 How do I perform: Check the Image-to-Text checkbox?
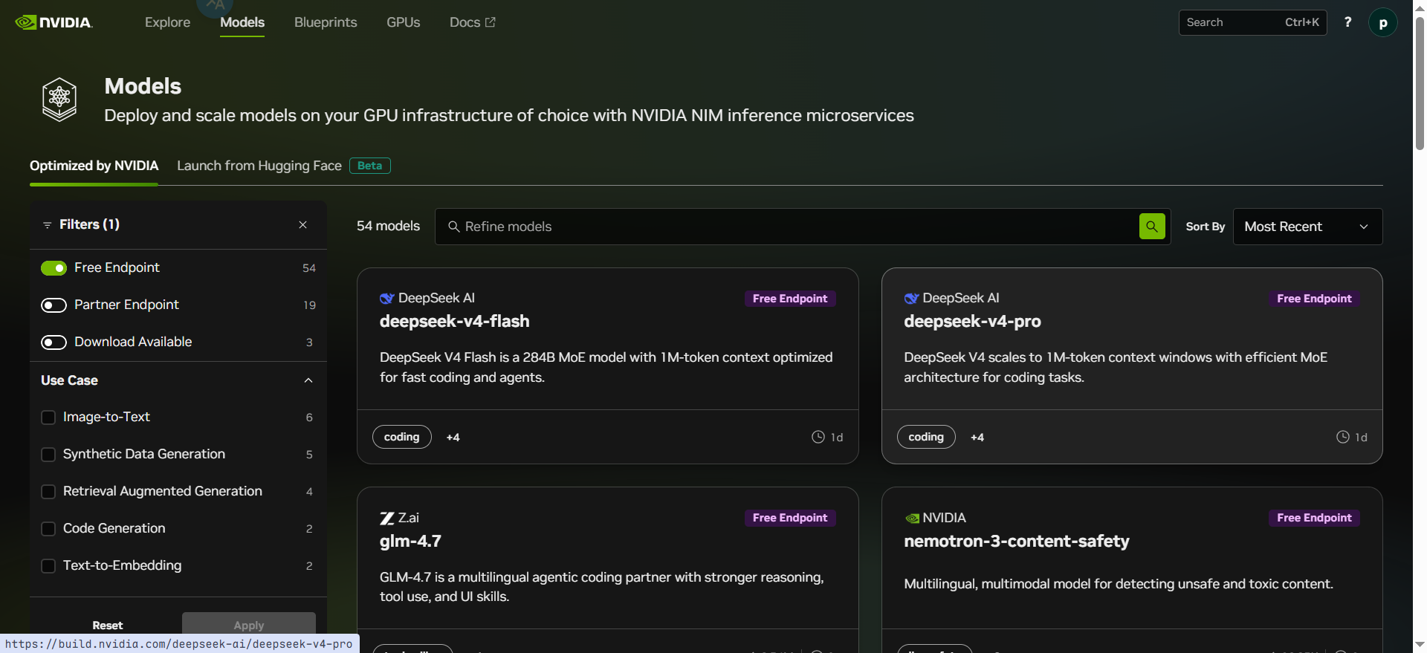click(48, 418)
